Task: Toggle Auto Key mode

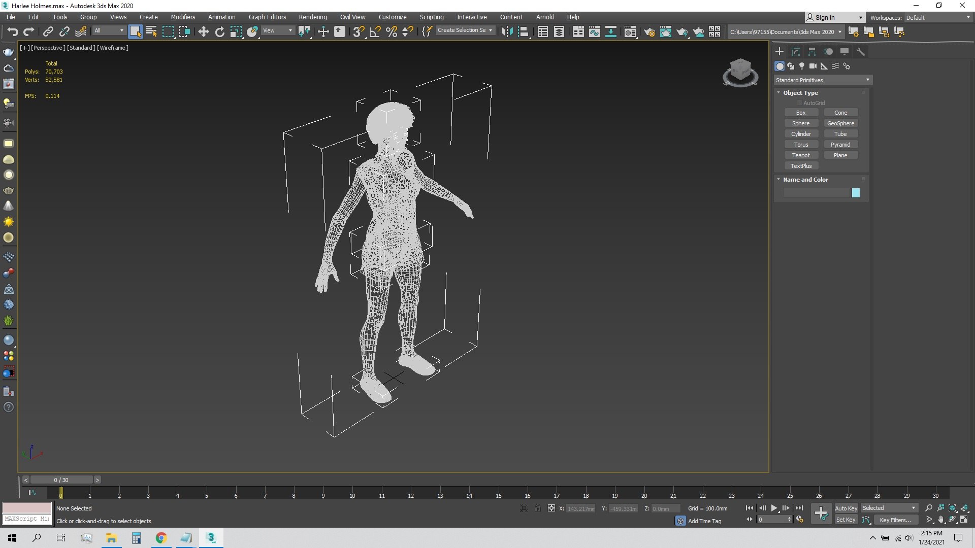Action: point(846,508)
